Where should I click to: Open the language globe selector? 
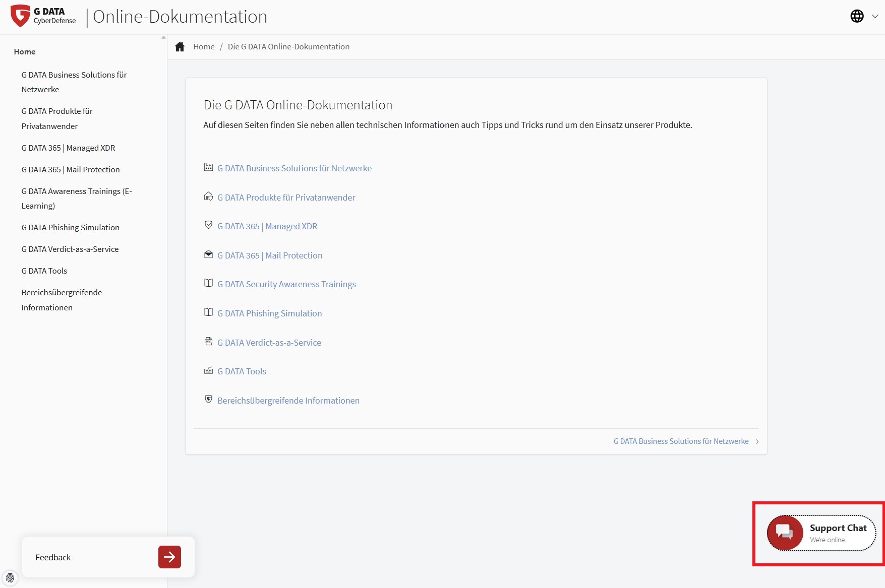tap(857, 16)
